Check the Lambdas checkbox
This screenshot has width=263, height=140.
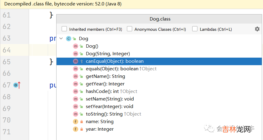[195, 29]
